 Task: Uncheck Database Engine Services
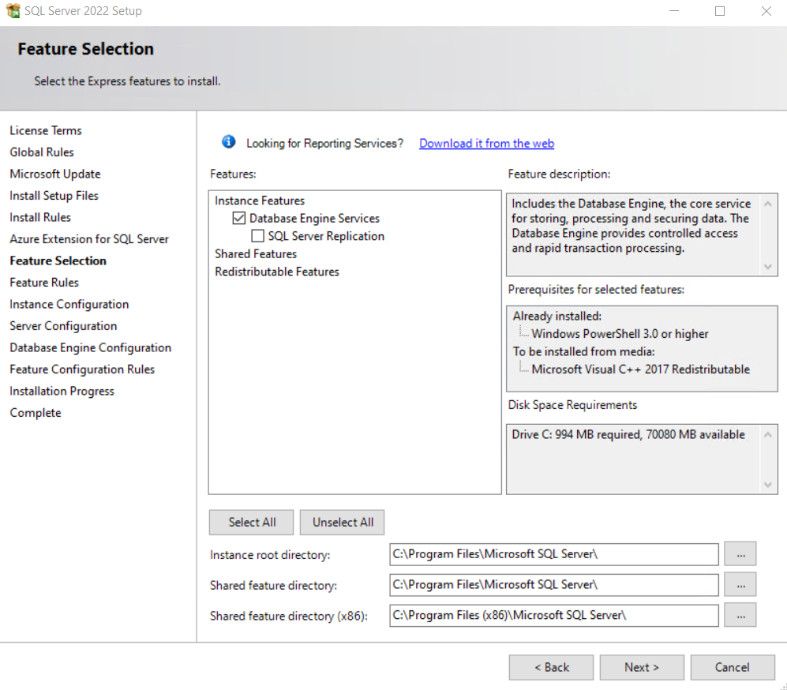(x=239, y=219)
